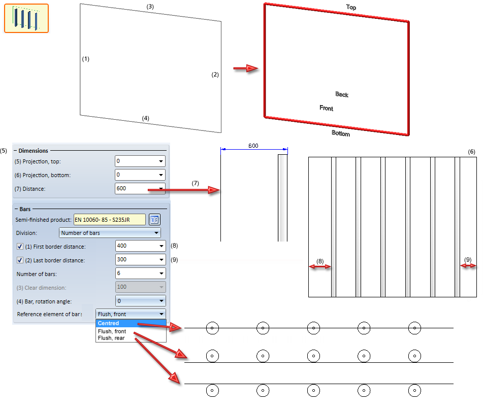The height and width of the screenshot is (410, 483).
Task: Toggle the First border distance checkbox
Action: click(20, 247)
